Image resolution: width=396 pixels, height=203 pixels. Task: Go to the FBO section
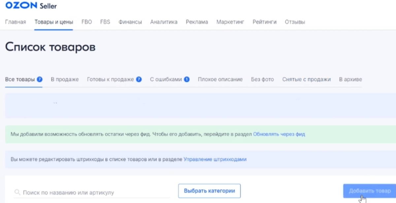pos(86,22)
